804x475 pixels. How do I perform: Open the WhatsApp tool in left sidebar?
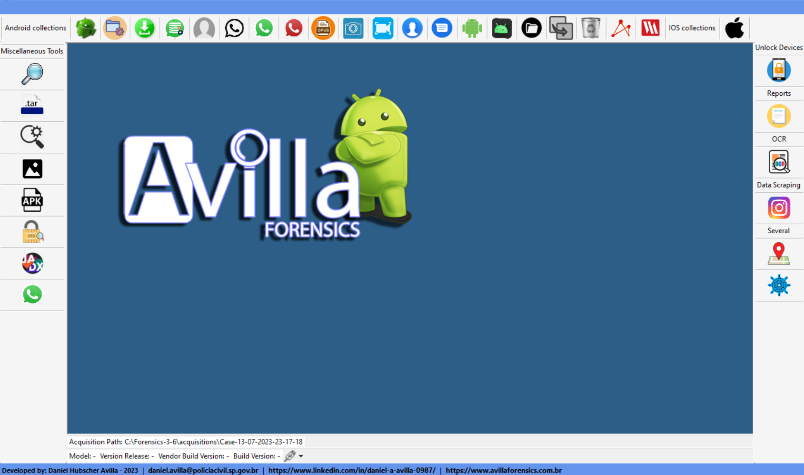32,295
